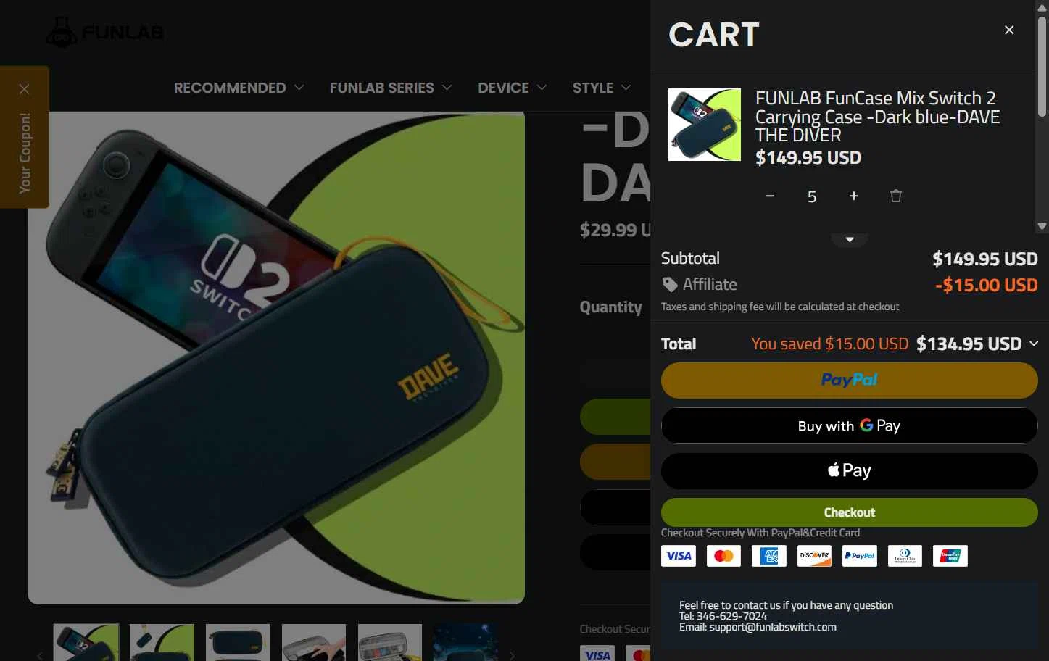
Task: Select the third gallery thumbnail of case
Action: point(238,642)
